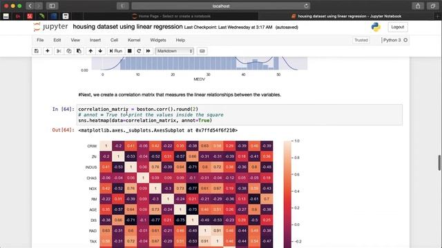The width and height of the screenshot is (442, 248).
Task: Click into the In [64] code cell
Action: [240, 115]
